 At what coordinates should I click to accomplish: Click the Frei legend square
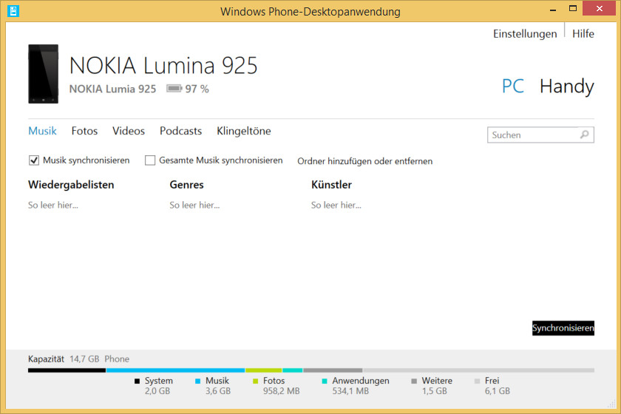tap(477, 381)
